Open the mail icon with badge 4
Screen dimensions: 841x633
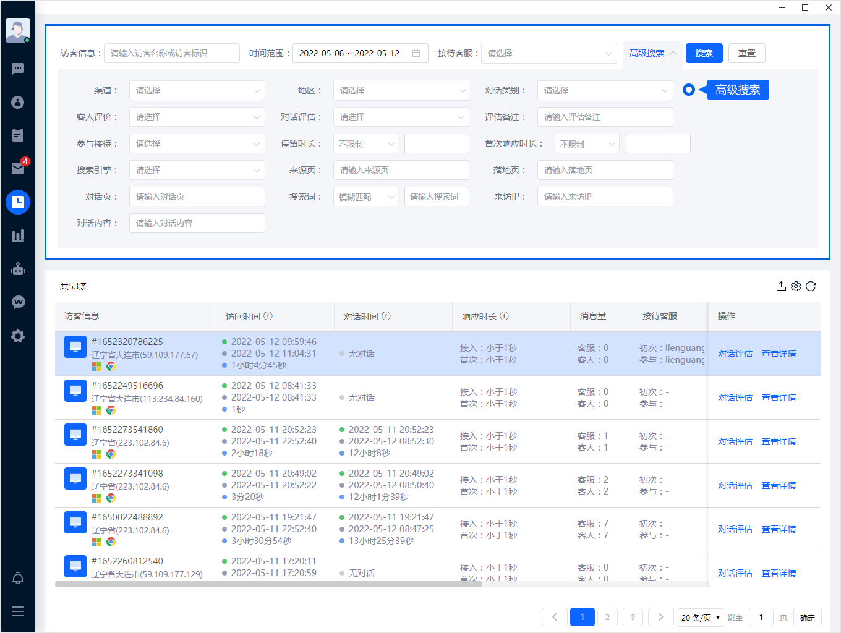point(18,168)
